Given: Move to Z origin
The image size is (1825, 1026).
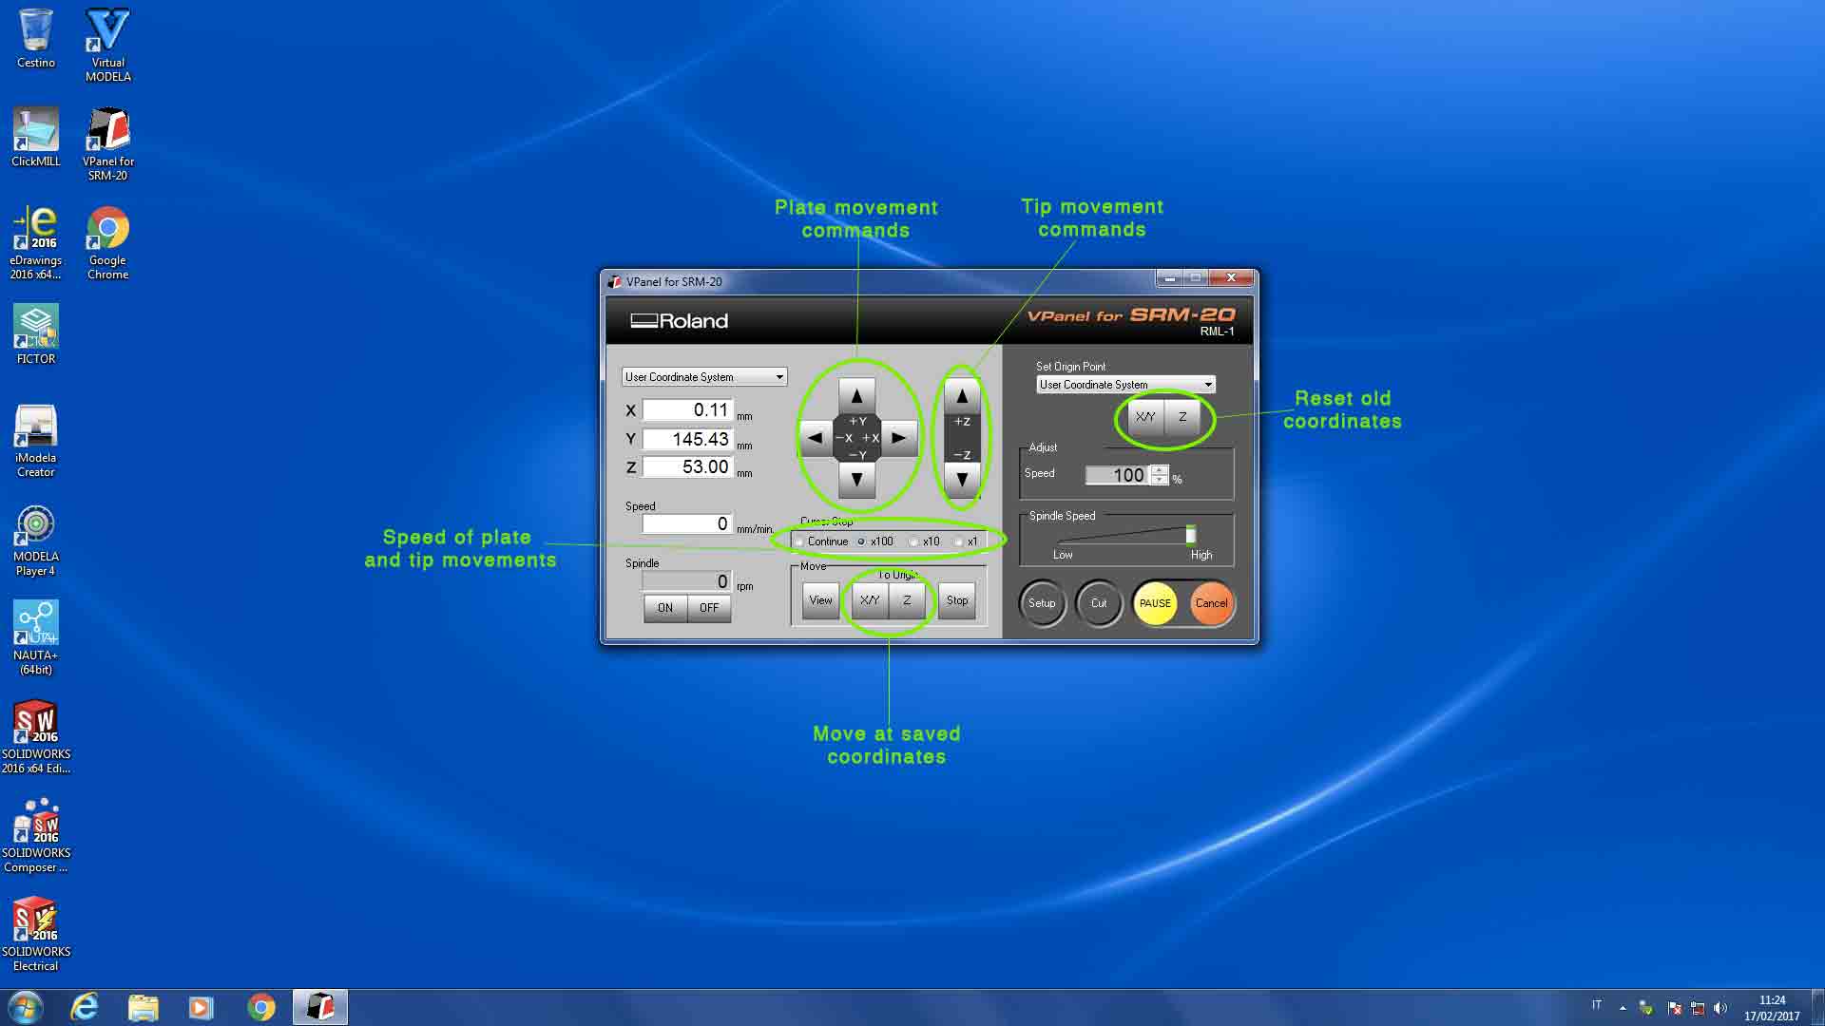Looking at the screenshot, I should (907, 600).
